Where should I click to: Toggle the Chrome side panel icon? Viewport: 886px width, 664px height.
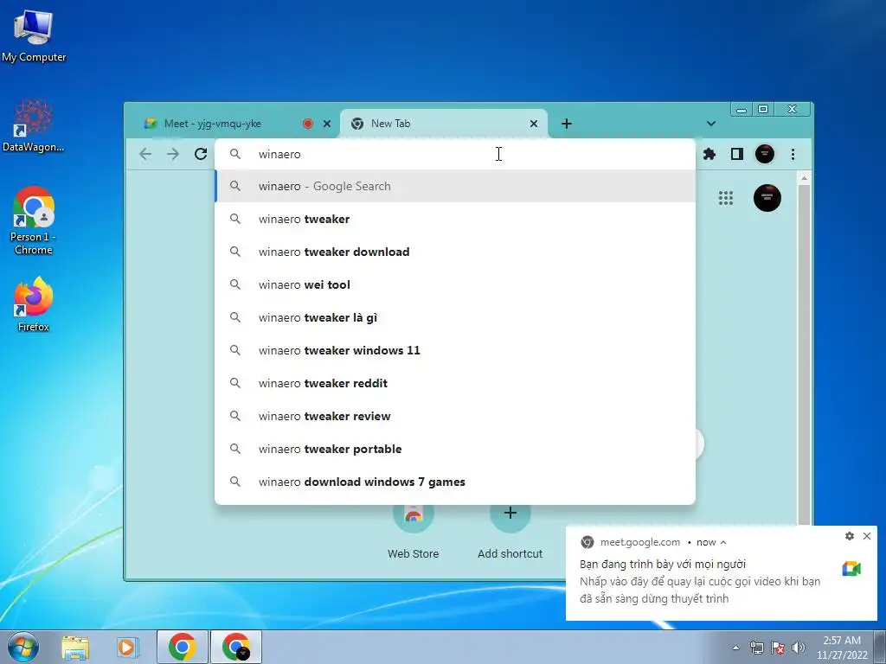[737, 154]
